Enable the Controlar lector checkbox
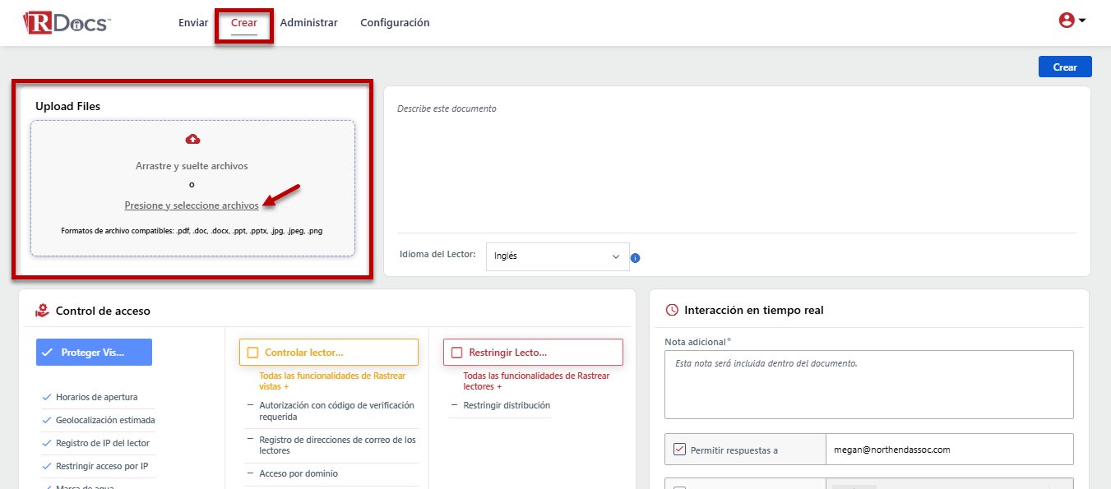This screenshot has width=1111, height=489. pyautogui.click(x=252, y=353)
